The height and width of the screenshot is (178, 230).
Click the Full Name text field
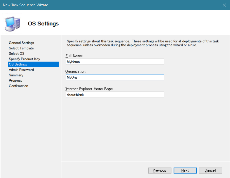point(115,62)
